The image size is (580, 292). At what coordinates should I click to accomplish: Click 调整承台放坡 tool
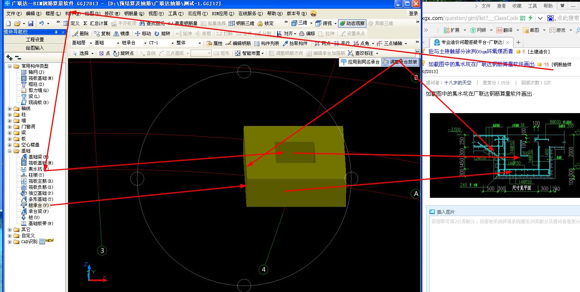click(400, 62)
